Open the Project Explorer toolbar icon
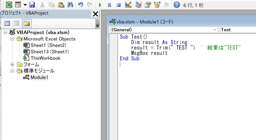 tap(138, 5)
